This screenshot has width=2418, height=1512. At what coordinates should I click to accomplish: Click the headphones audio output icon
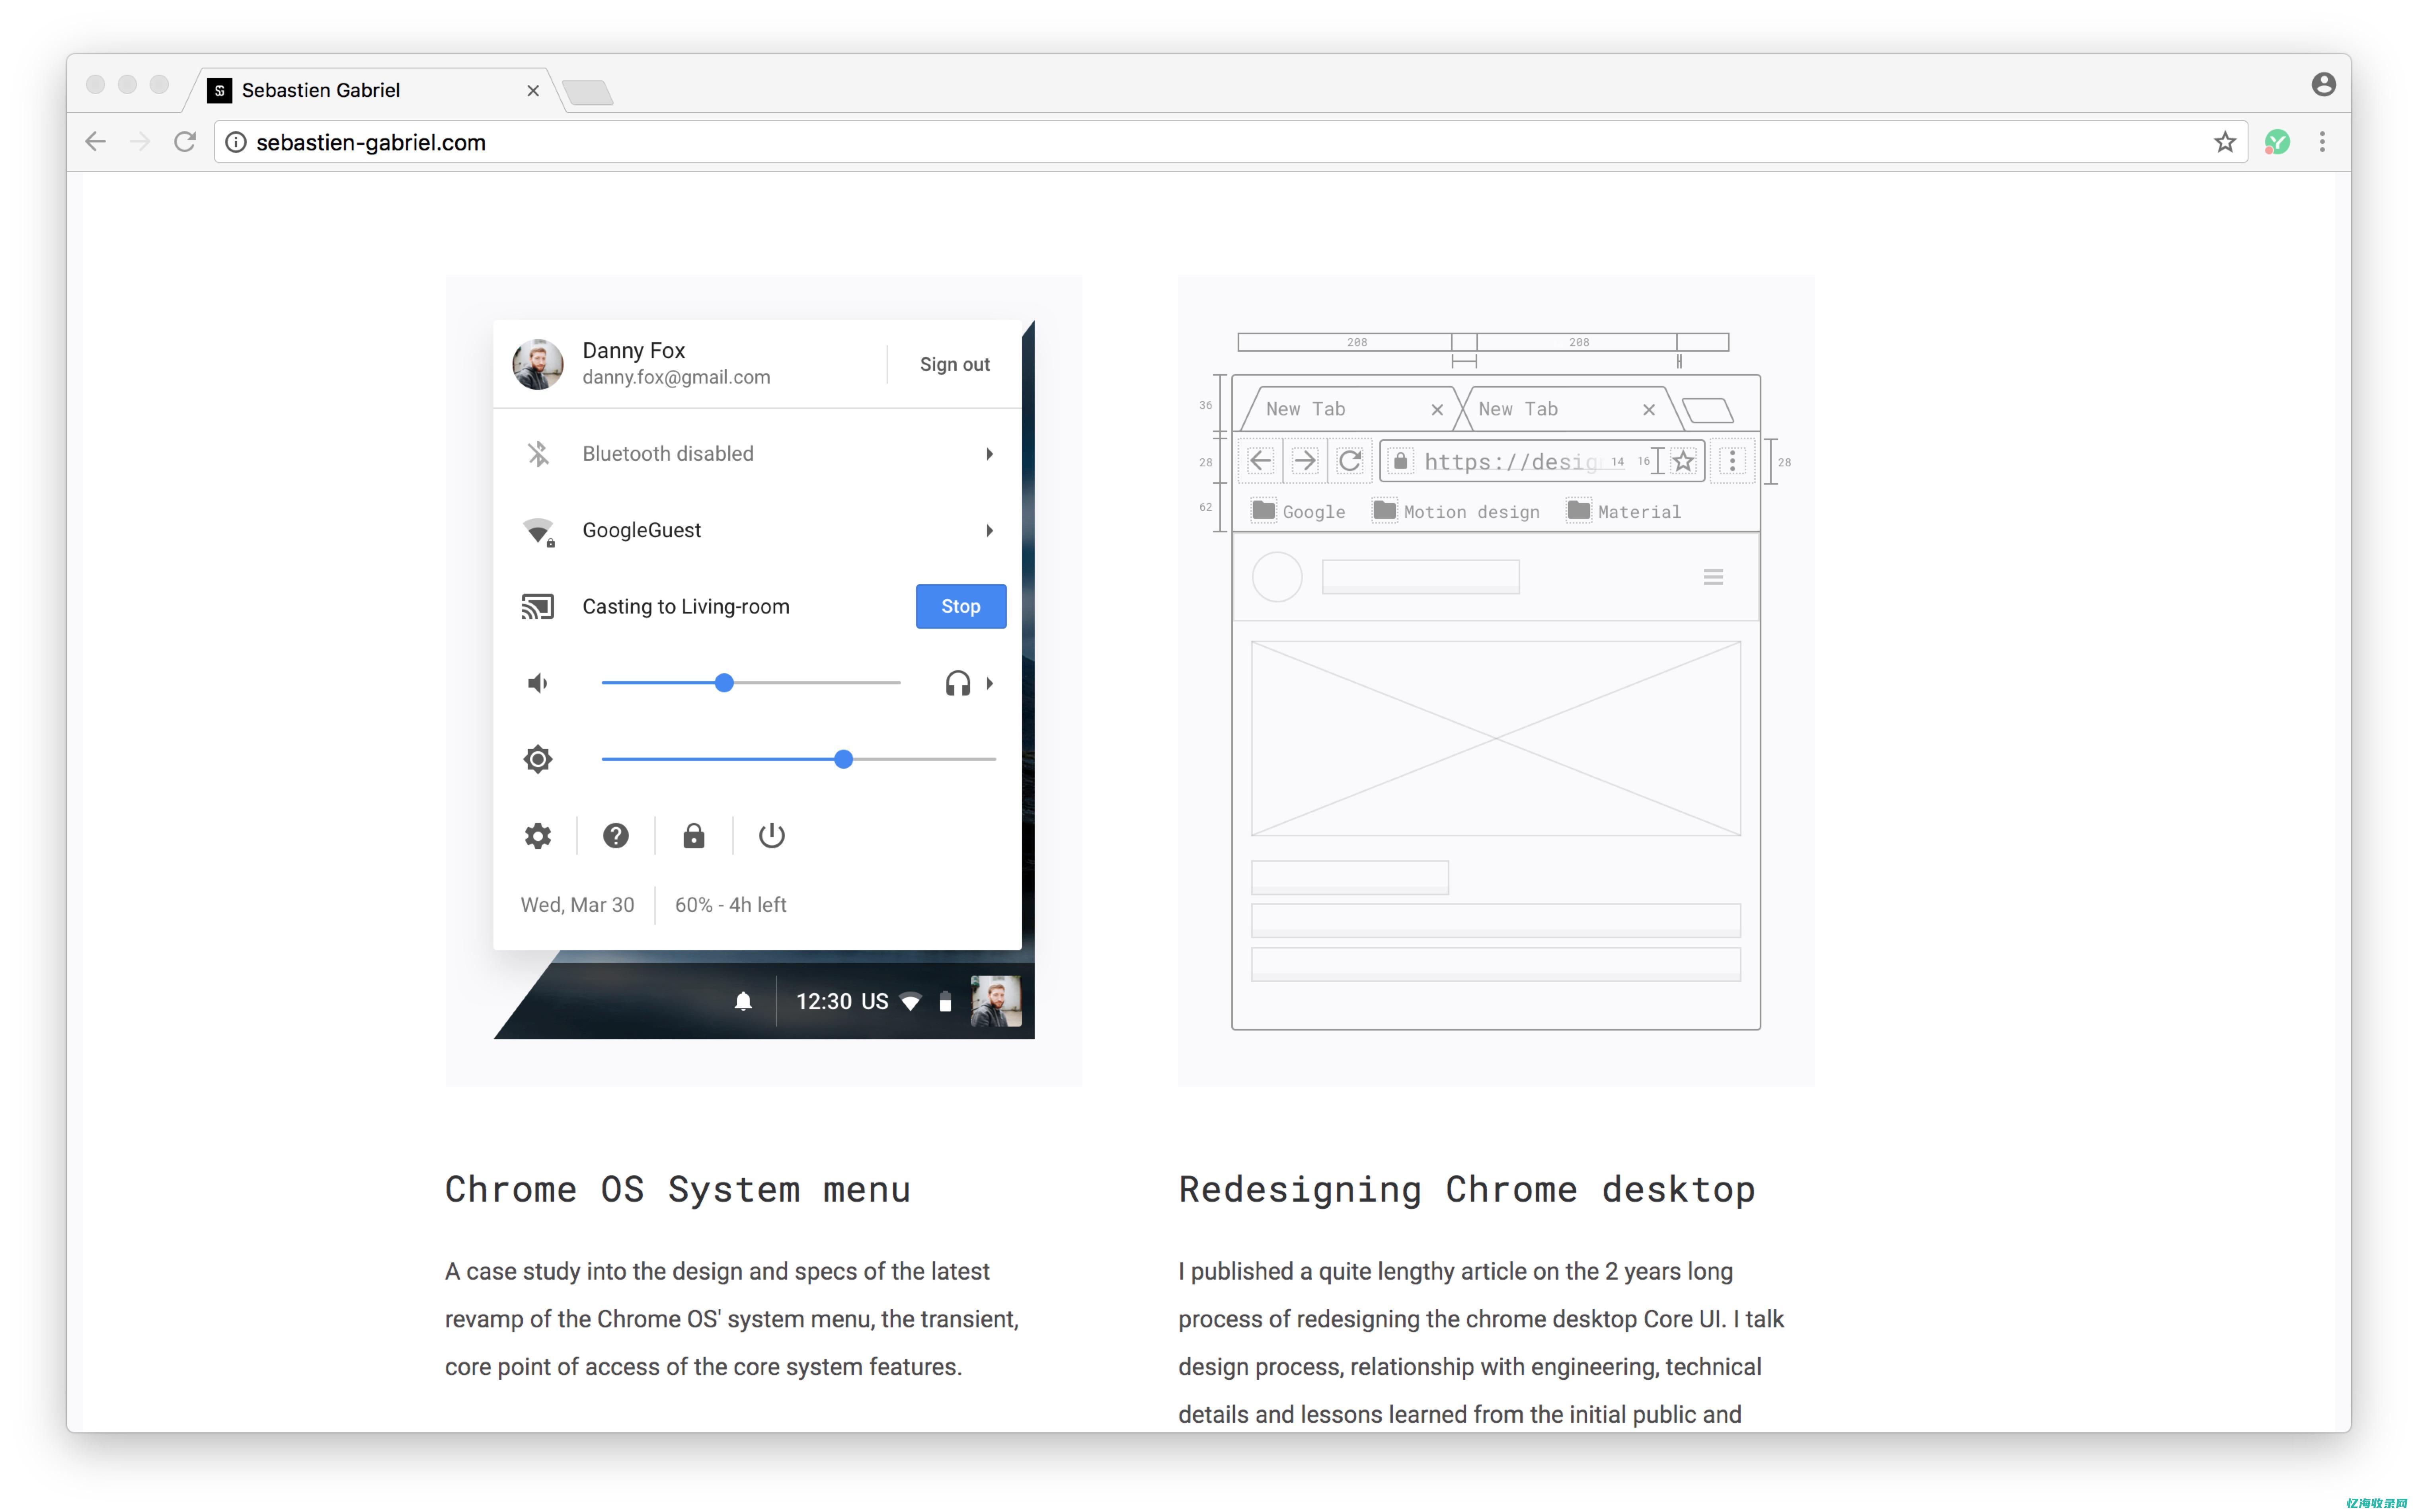point(958,683)
